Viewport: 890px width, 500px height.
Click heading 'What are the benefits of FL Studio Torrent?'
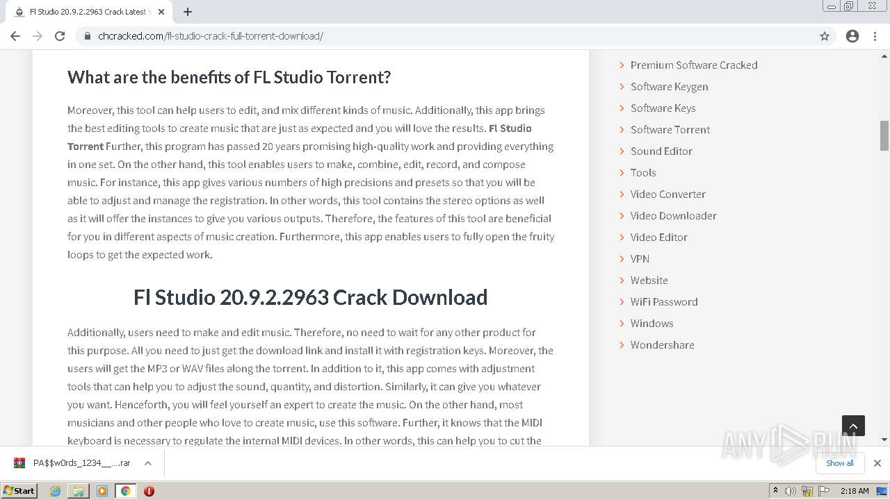pos(229,77)
